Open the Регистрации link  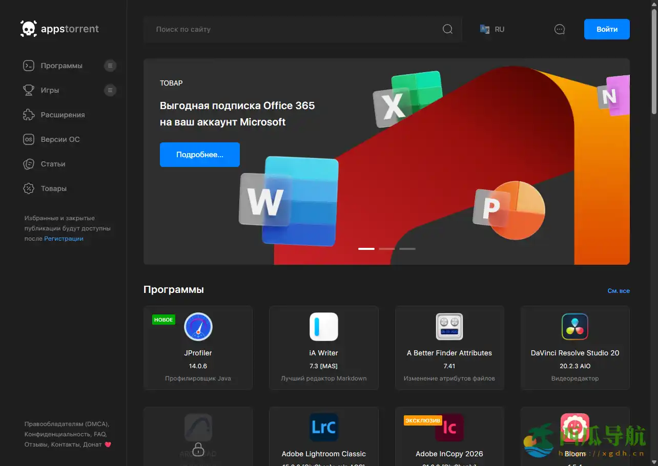(x=64, y=238)
